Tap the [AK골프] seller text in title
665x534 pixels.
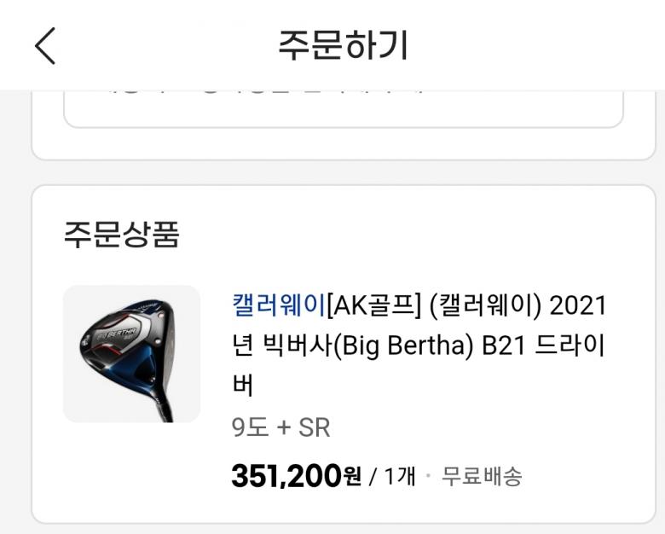[373, 305]
